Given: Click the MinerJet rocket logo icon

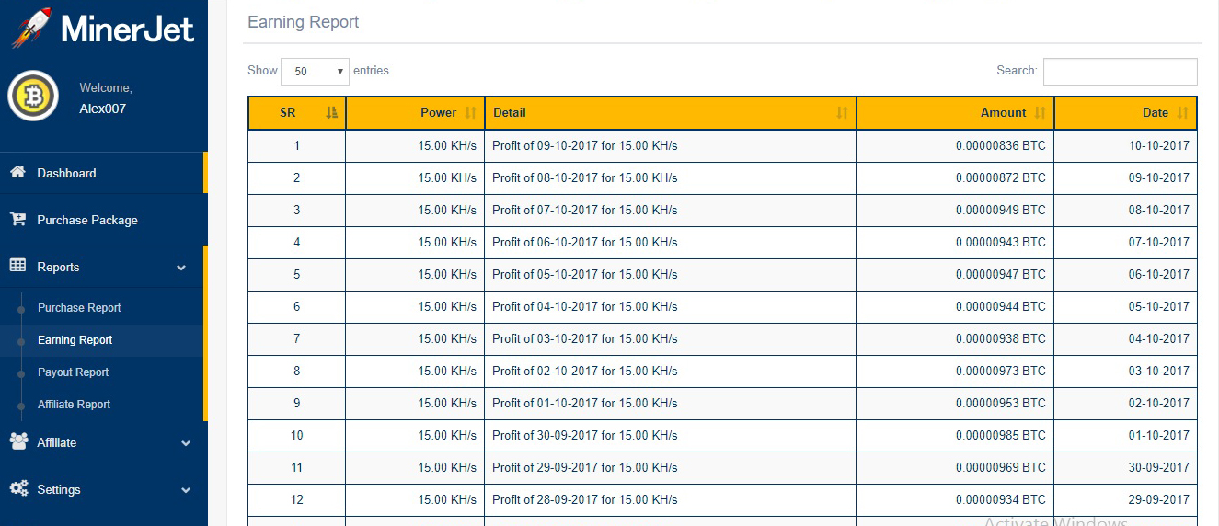Looking at the screenshot, I should pos(32,28).
